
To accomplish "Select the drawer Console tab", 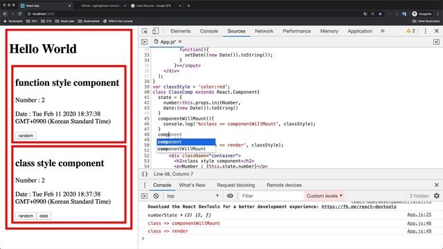I will click(x=162, y=185).
